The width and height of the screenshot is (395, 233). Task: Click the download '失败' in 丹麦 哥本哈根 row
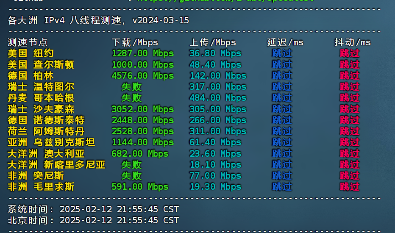[131, 98]
